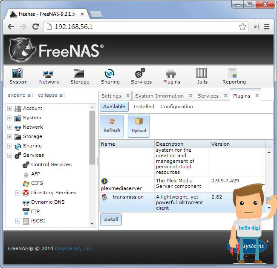Click the Refresh plugins button
The height and width of the screenshot is (268, 277).
pyautogui.click(x=112, y=126)
